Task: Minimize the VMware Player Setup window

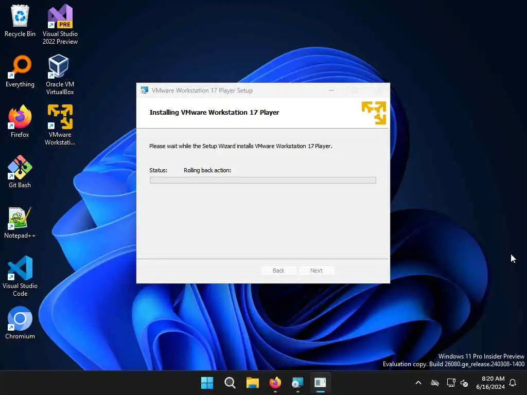Action: pyautogui.click(x=331, y=91)
